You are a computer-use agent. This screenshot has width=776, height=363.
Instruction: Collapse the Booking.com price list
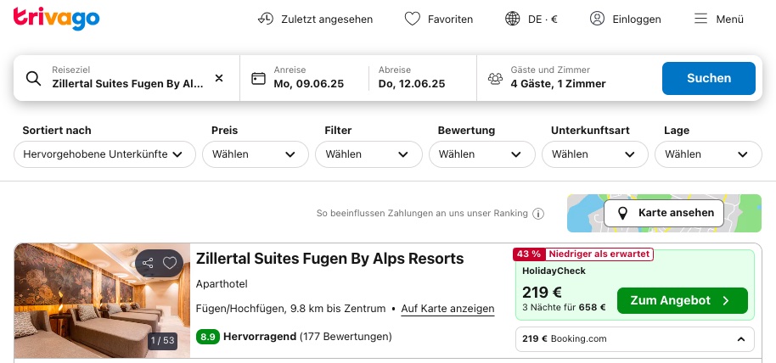(x=741, y=339)
